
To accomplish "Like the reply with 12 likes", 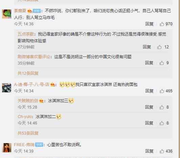I will coord(159,47).
